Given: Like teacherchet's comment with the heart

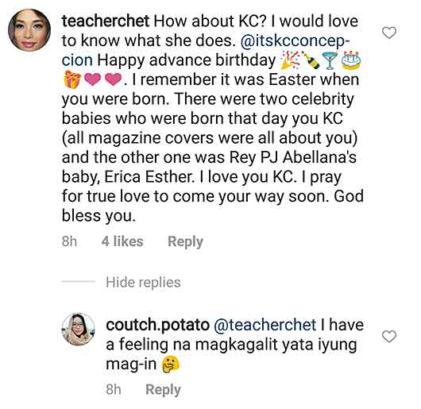Looking at the screenshot, I should tap(389, 33).
